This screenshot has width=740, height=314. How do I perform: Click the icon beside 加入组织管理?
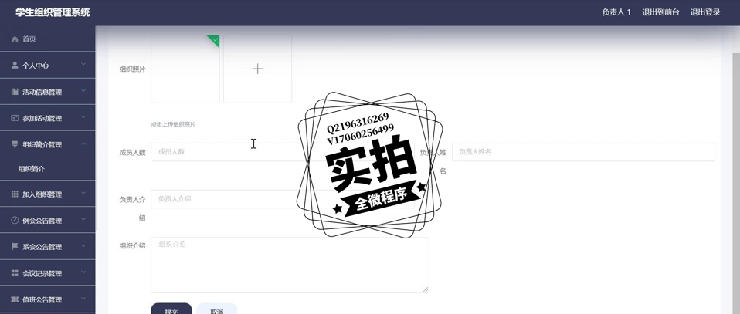(x=15, y=194)
